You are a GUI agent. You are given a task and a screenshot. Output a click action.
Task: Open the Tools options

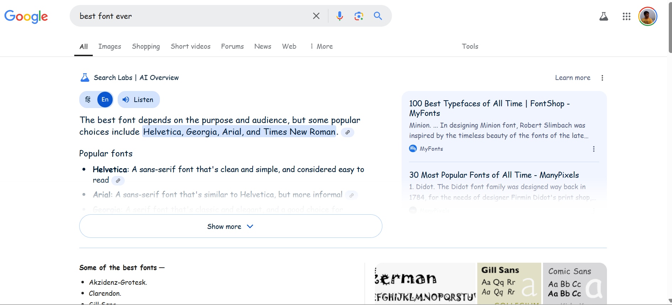(x=470, y=46)
